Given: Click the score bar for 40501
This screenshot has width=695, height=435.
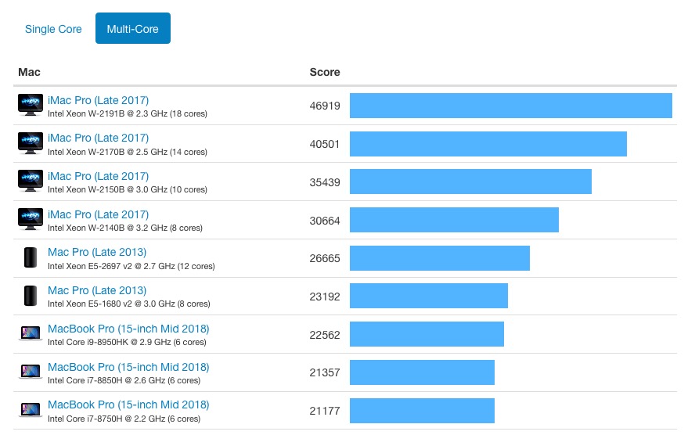Looking at the screenshot, I should click(x=488, y=144).
